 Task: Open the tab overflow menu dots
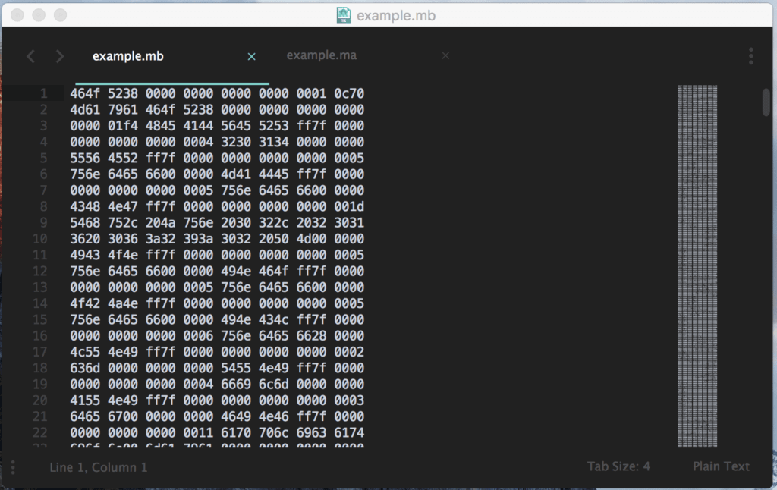pyautogui.click(x=751, y=56)
